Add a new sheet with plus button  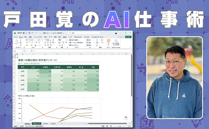pos(62,124)
